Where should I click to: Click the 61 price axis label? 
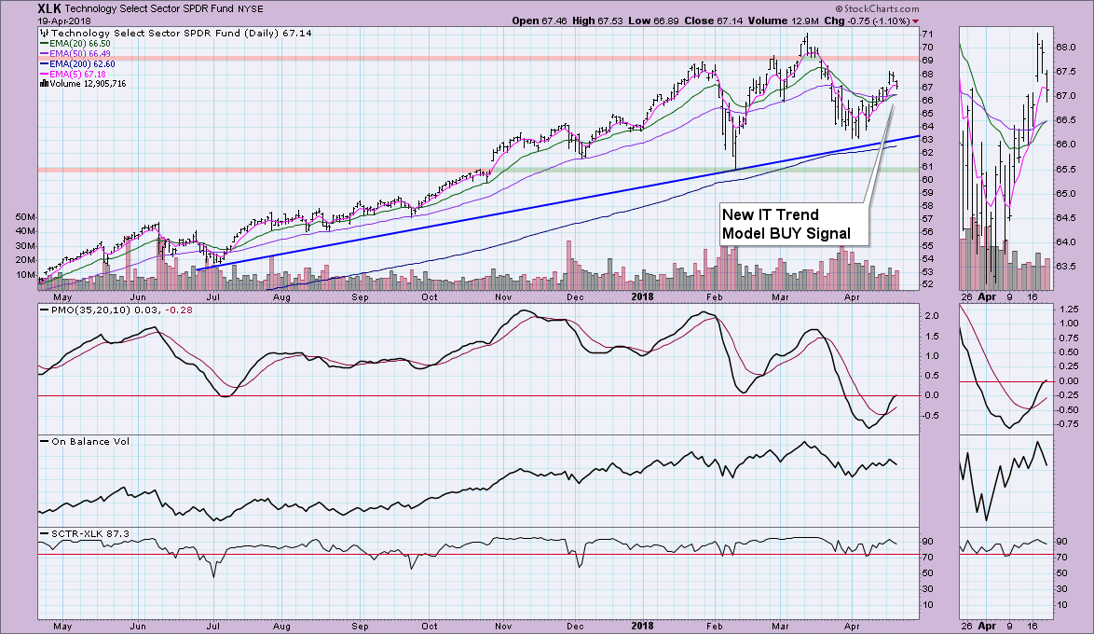[x=927, y=166]
